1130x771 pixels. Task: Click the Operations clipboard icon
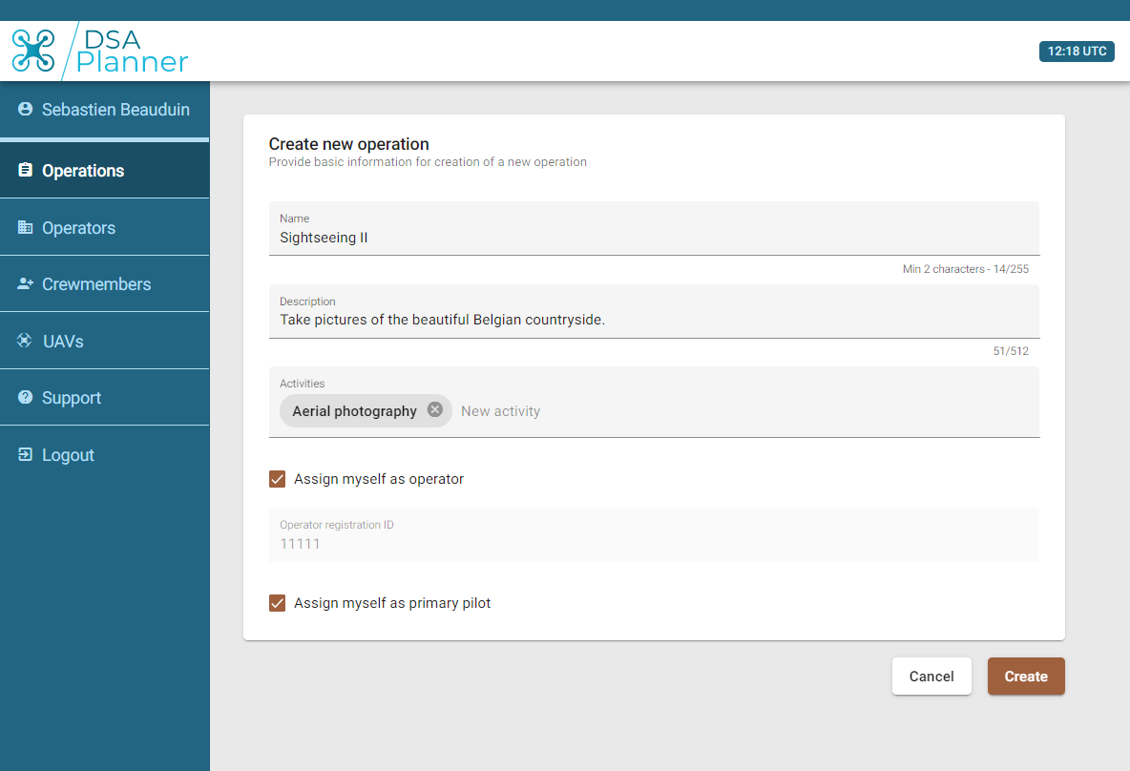coord(25,170)
